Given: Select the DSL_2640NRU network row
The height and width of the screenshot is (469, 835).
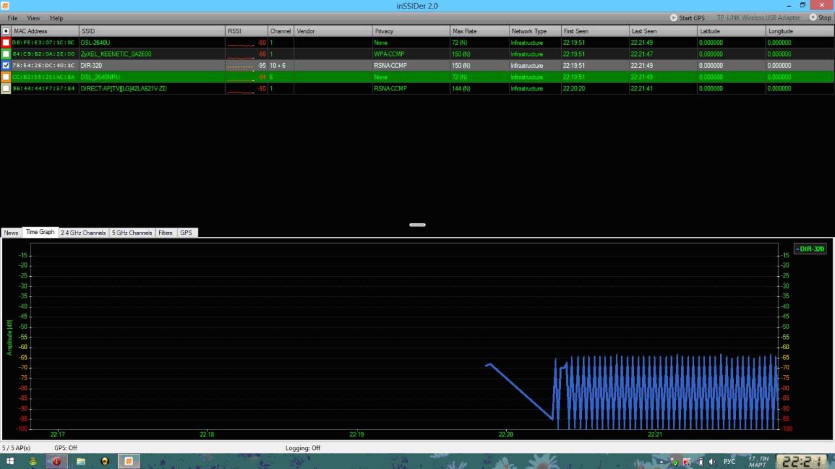Looking at the screenshot, I should click(x=417, y=77).
